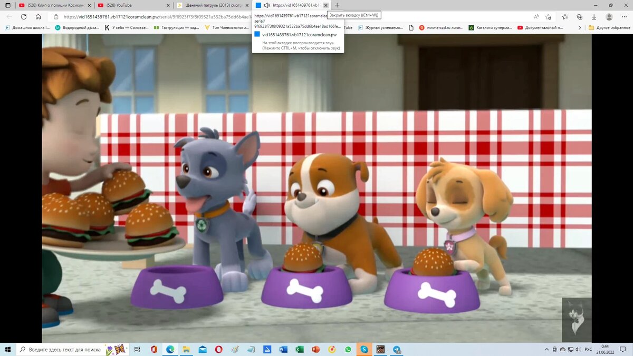The image size is (633, 356).
Task: Close the active vid1651439761 tab
Action: (325, 5)
